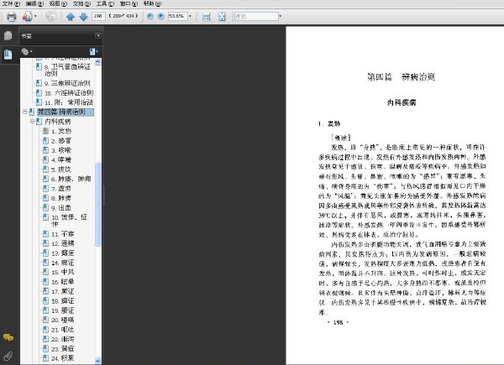
Task: Open the 文档 menu
Action: tap(81, 3)
